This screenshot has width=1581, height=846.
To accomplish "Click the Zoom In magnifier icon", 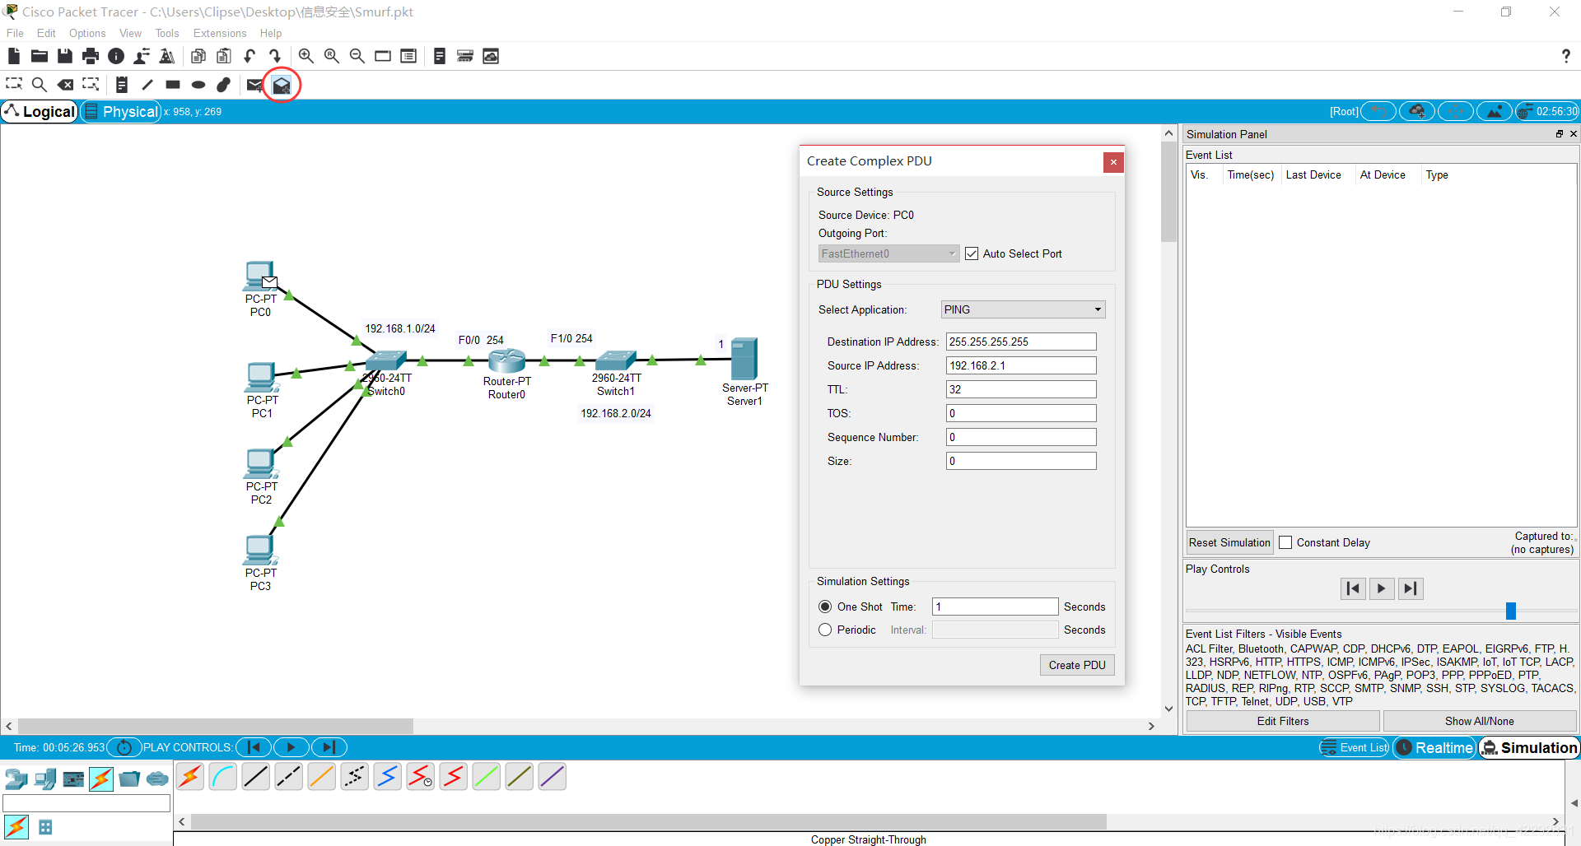I will tap(305, 56).
